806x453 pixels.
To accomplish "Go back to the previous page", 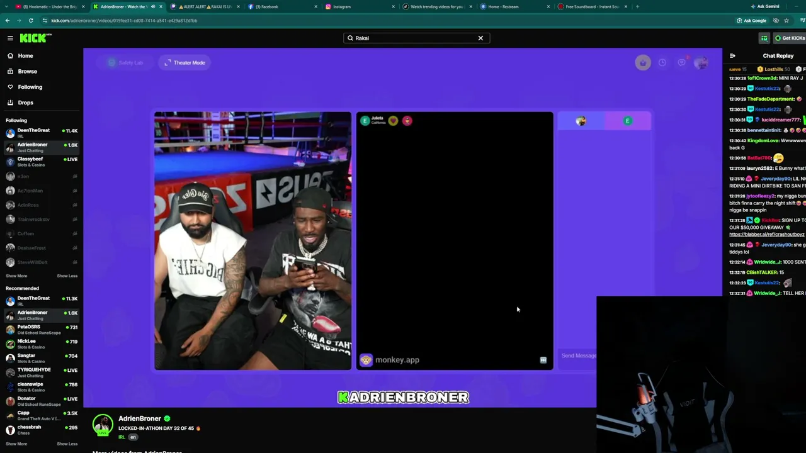I will coord(7,20).
